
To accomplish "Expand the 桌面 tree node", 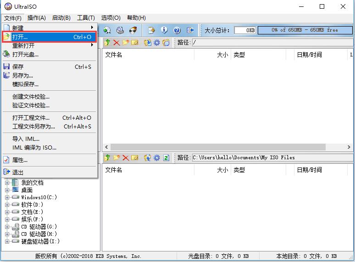I will coord(7,190).
